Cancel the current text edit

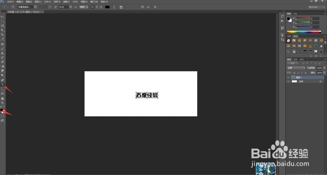pos(143,7)
